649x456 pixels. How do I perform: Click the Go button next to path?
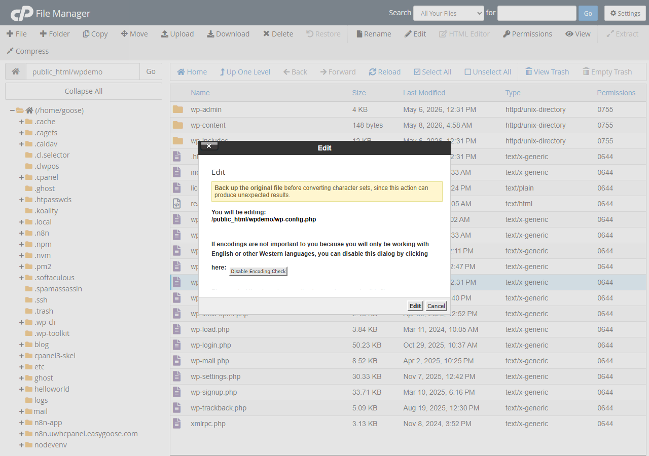151,71
